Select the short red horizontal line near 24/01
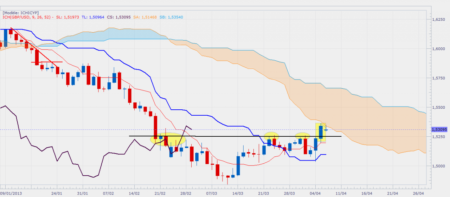Viewport: 450px width, 197px height. click(x=47, y=62)
